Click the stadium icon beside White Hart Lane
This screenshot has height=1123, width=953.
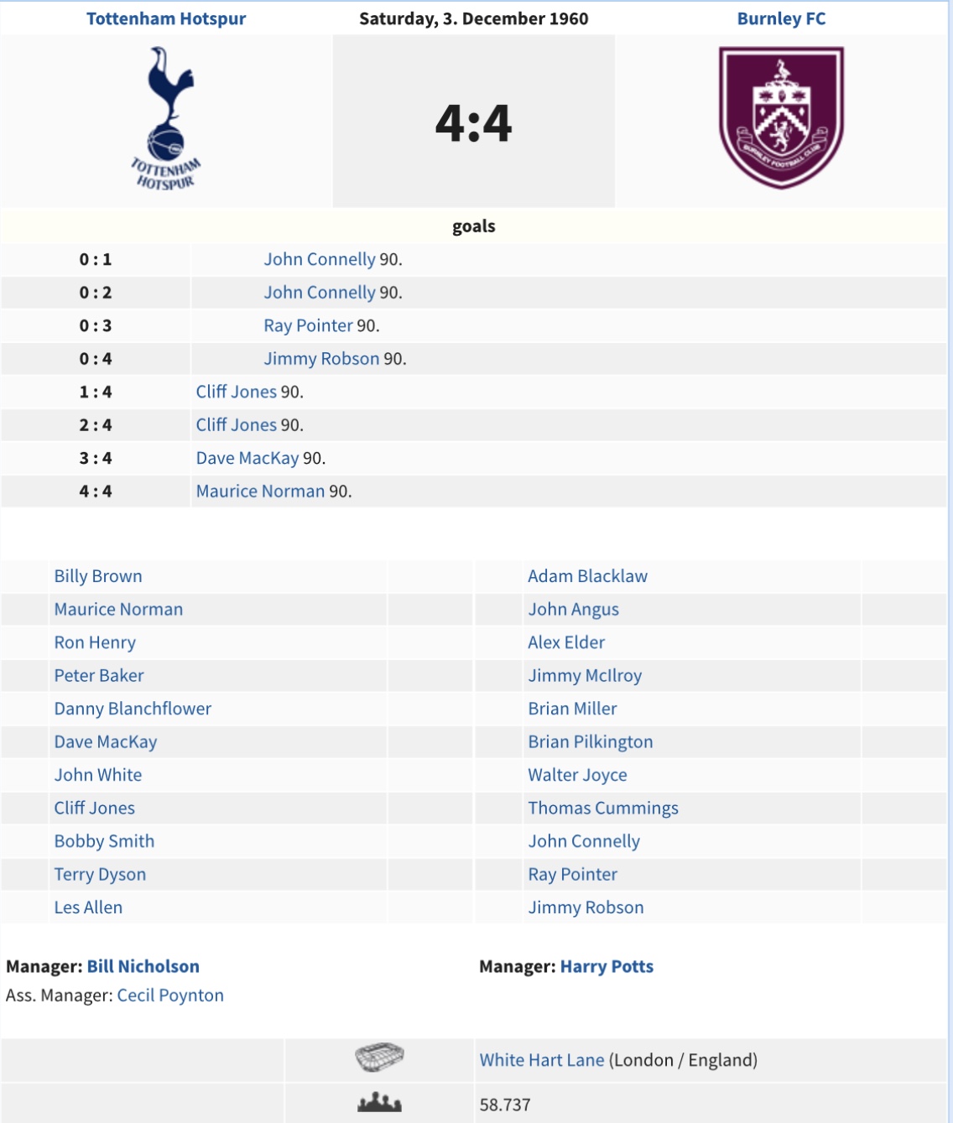(379, 1058)
